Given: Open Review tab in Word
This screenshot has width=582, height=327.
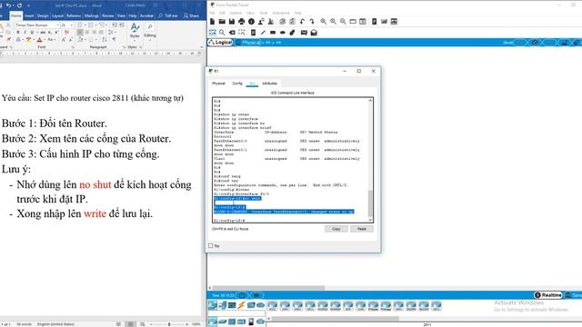Looking at the screenshot, I should pos(108,16).
